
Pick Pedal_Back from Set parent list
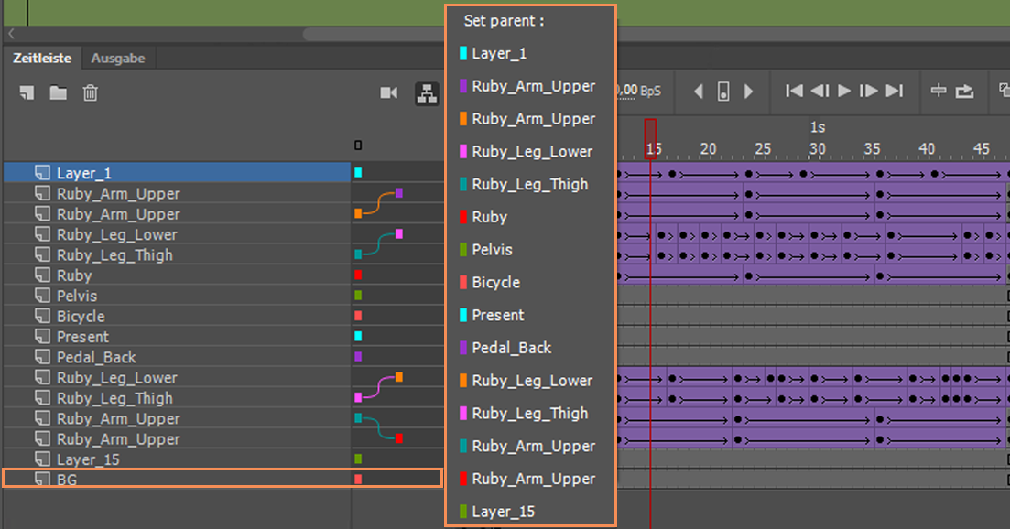click(511, 348)
